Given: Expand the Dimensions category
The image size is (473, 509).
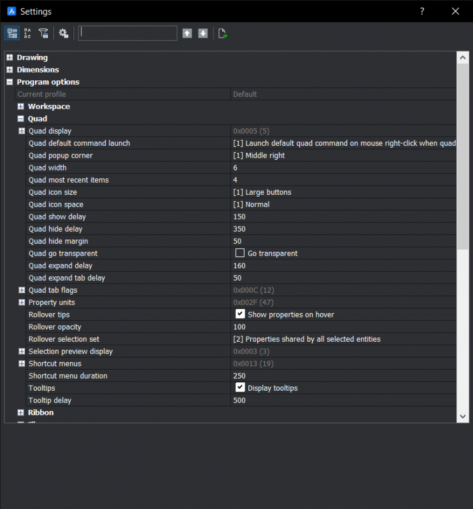Looking at the screenshot, I should pyautogui.click(x=9, y=69).
